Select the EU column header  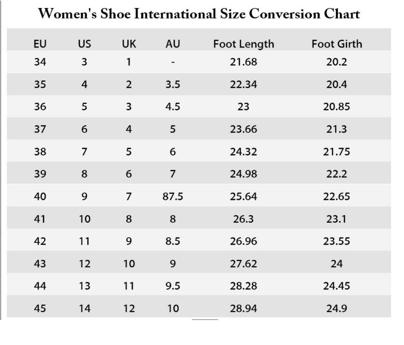[40, 44]
